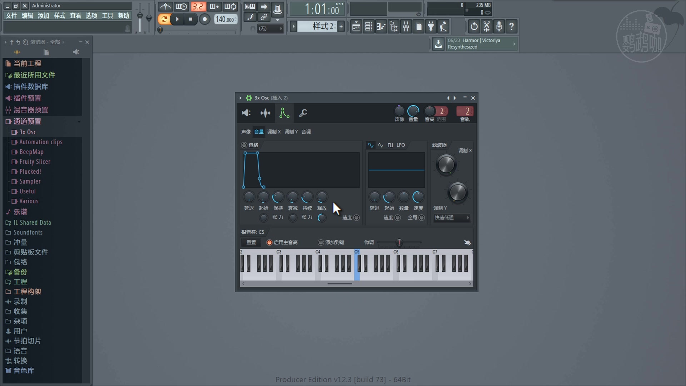
Task: Select the waveform sample tab in 3x Osc
Action: coord(265,113)
